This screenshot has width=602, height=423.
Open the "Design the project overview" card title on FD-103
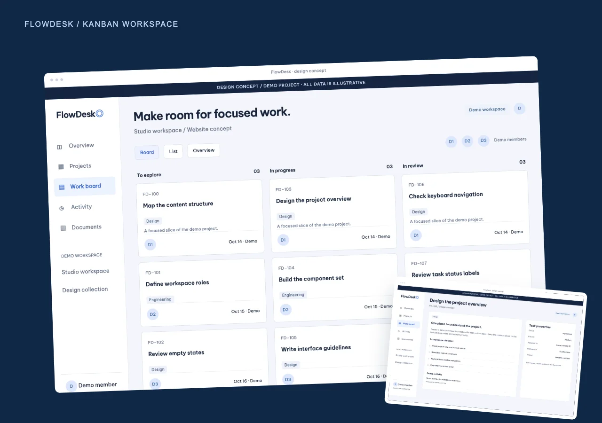[314, 200]
